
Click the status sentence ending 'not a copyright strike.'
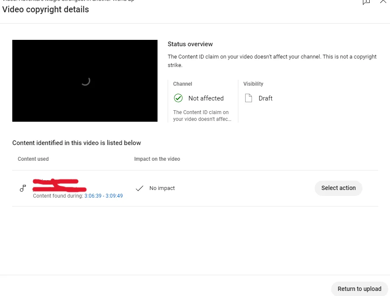272,61
